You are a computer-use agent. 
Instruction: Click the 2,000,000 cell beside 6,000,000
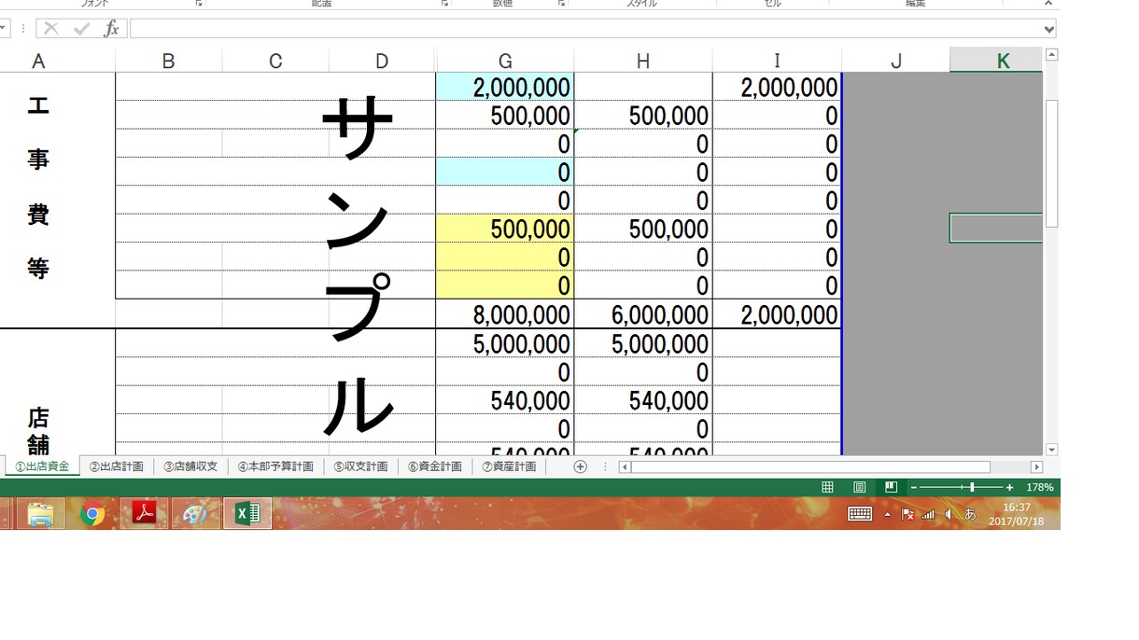tap(777, 314)
